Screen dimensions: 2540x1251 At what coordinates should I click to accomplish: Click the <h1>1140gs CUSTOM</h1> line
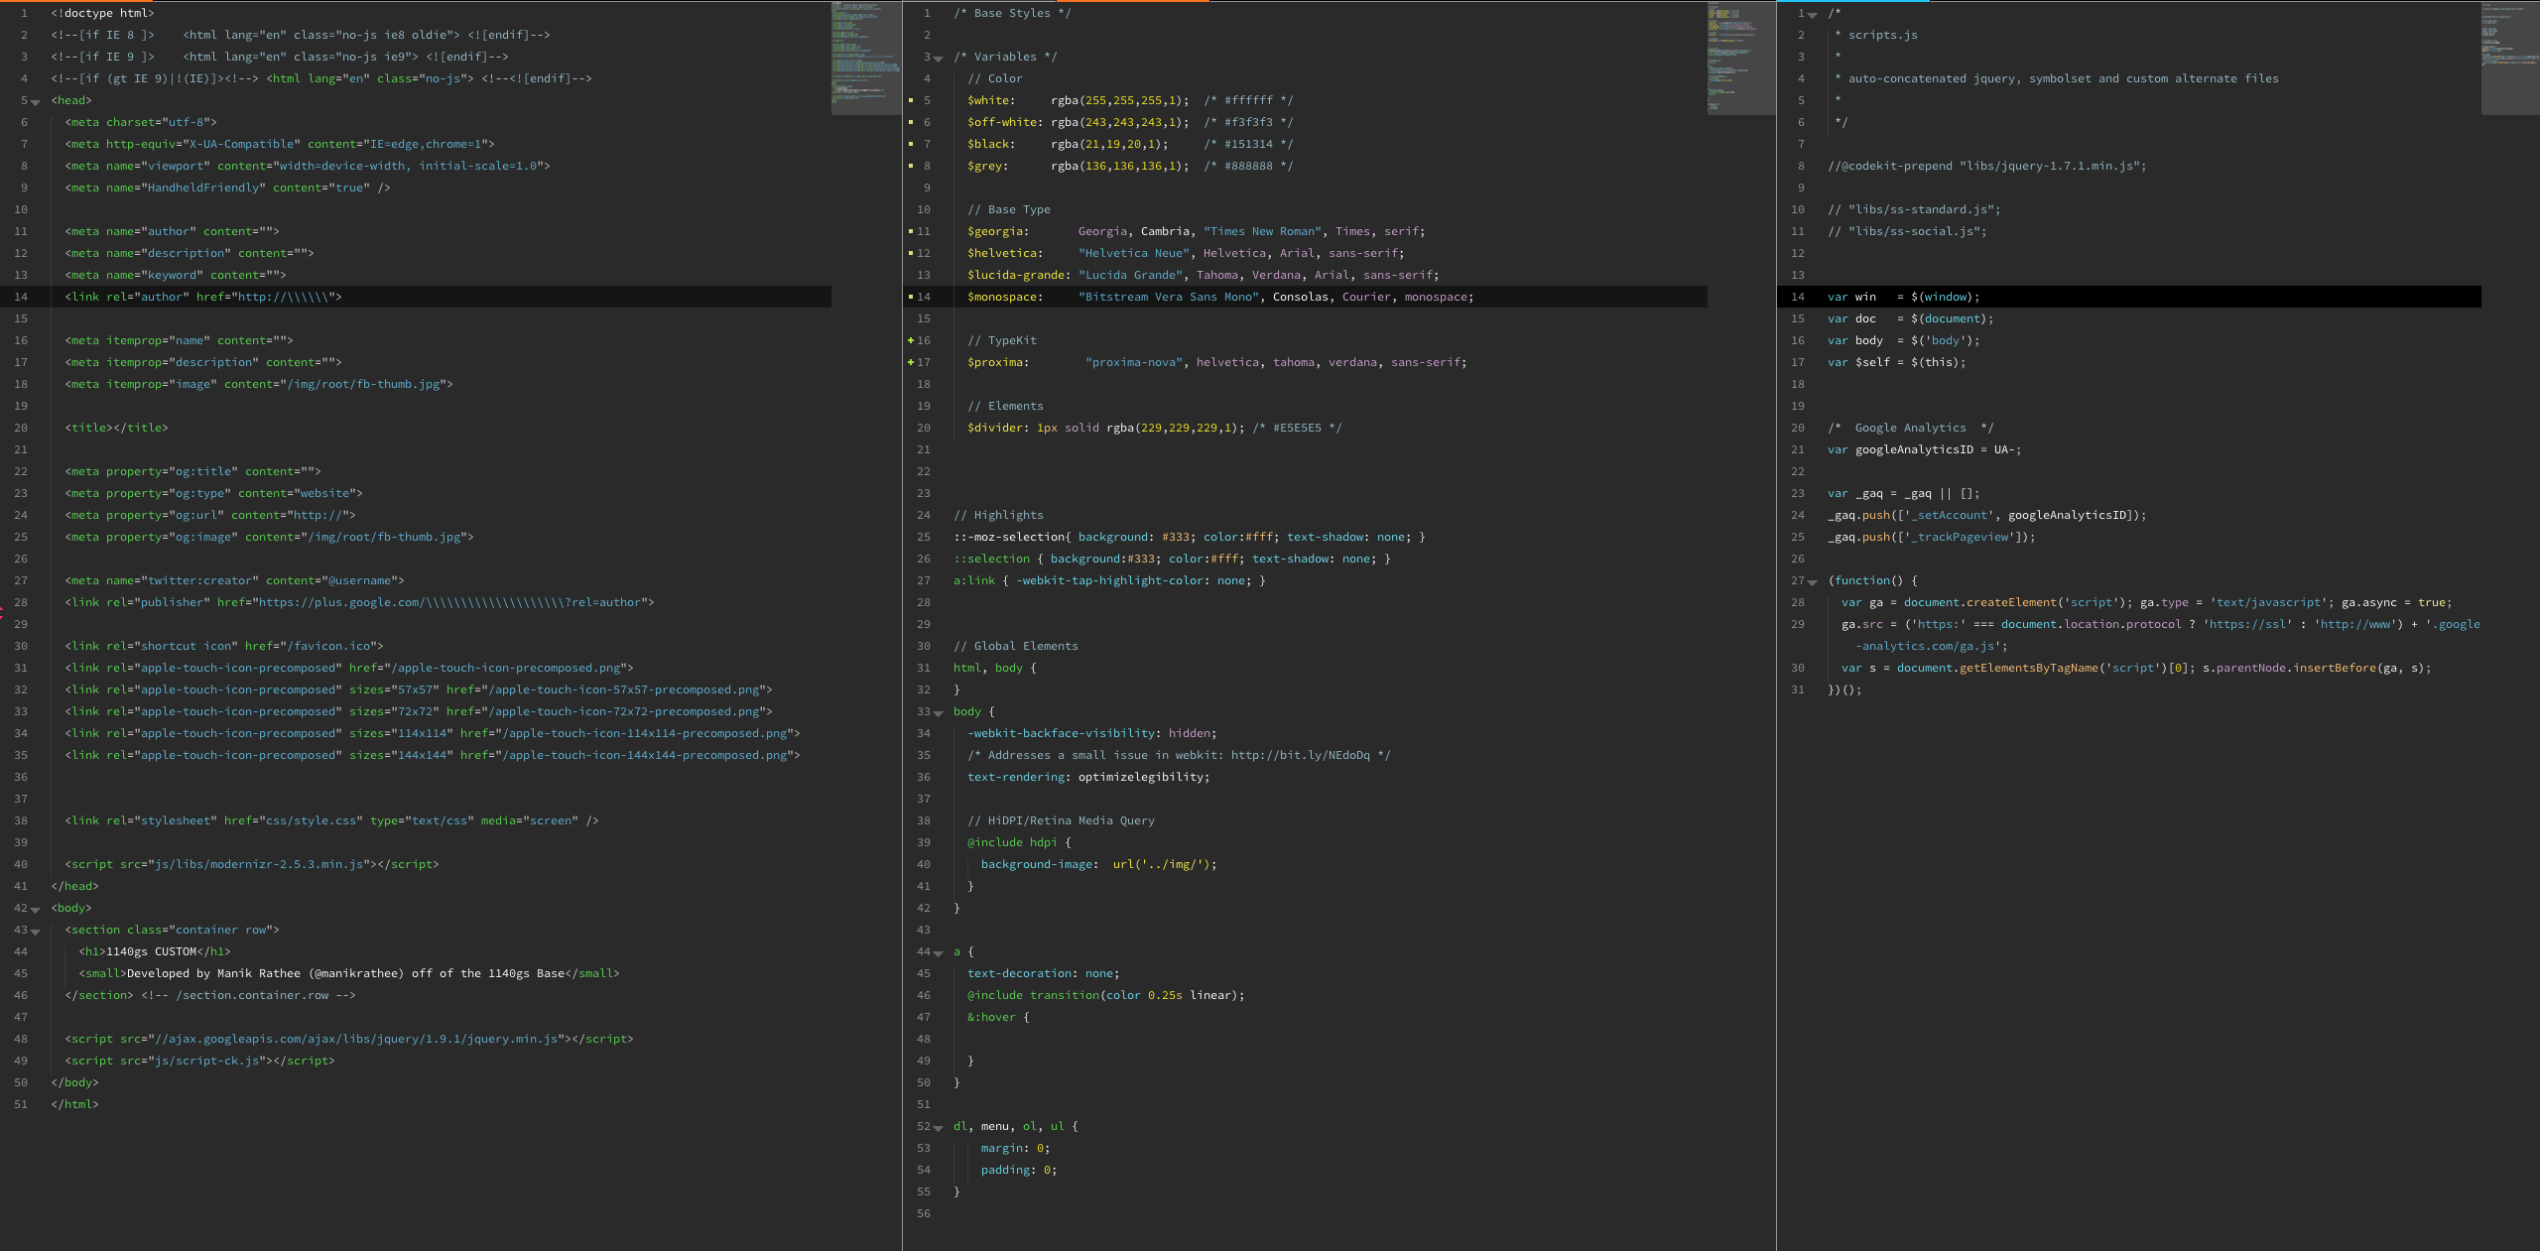pos(155,951)
